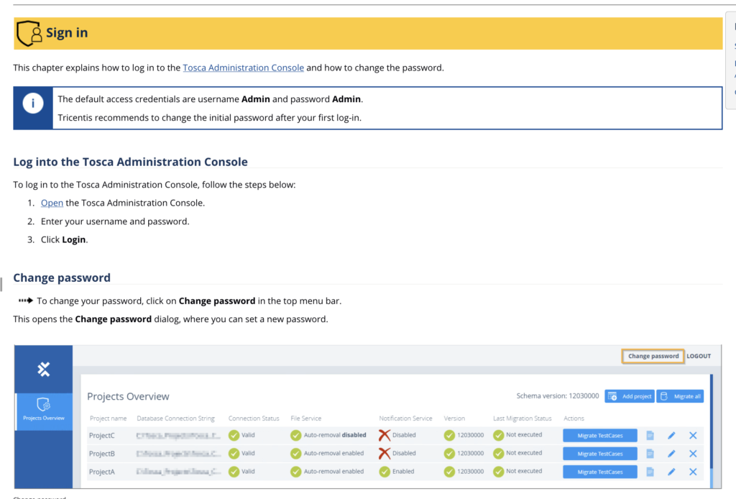Click ProjectC's Version check icon
The height and width of the screenshot is (499, 736).
pyautogui.click(x=449, y=436)
